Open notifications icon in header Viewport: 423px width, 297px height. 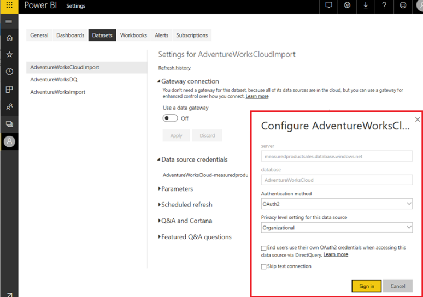coord(328,5)
